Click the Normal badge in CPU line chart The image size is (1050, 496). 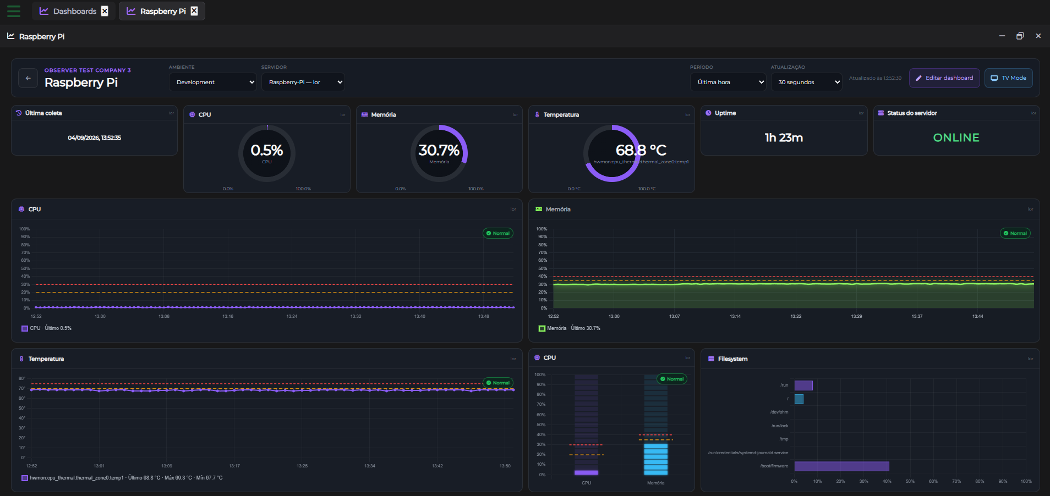tap(498, 233)
